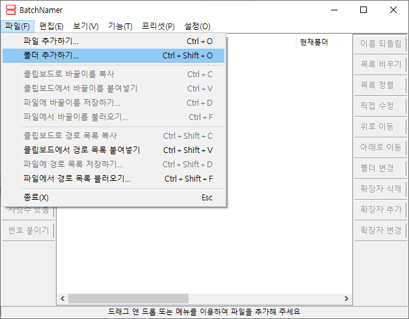Click the 폴더 변경 button
The height and width of the screenshot is (319, 409).
(x=380, y=168)
